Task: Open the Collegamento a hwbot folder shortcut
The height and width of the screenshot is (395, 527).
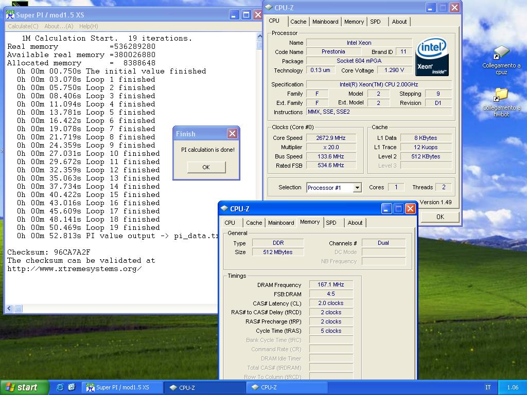Action: 501,102
